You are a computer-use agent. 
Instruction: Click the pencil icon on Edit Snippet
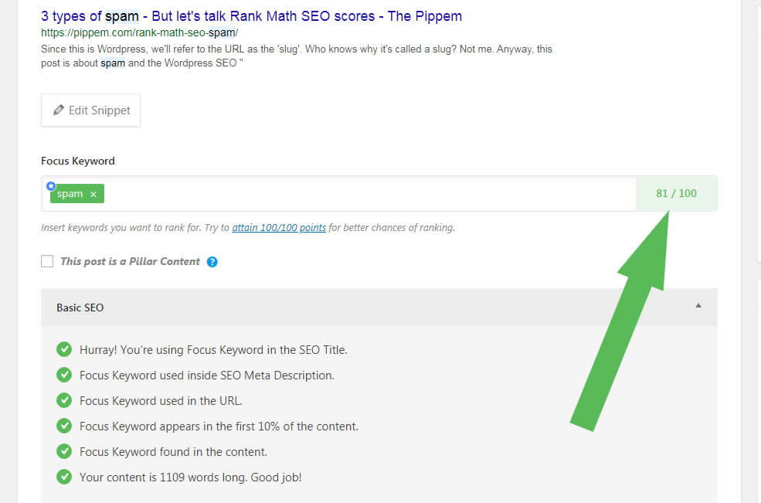pos(58,110)
